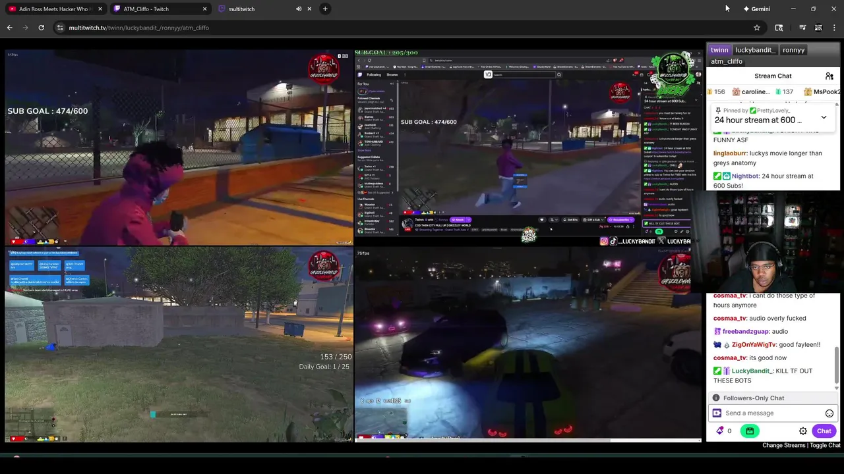
Task: Click the Nightbot username in chat
Action: click(x=745, y=176)
